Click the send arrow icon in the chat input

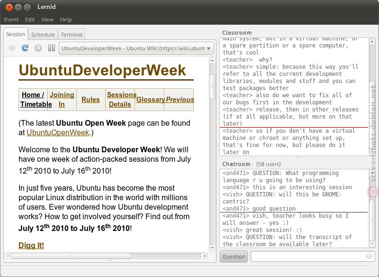point(370,256)
